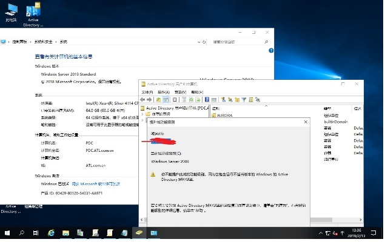Click the export list toolbar icon
Viewport: 385px width, 242px height.
coord(198,99)
